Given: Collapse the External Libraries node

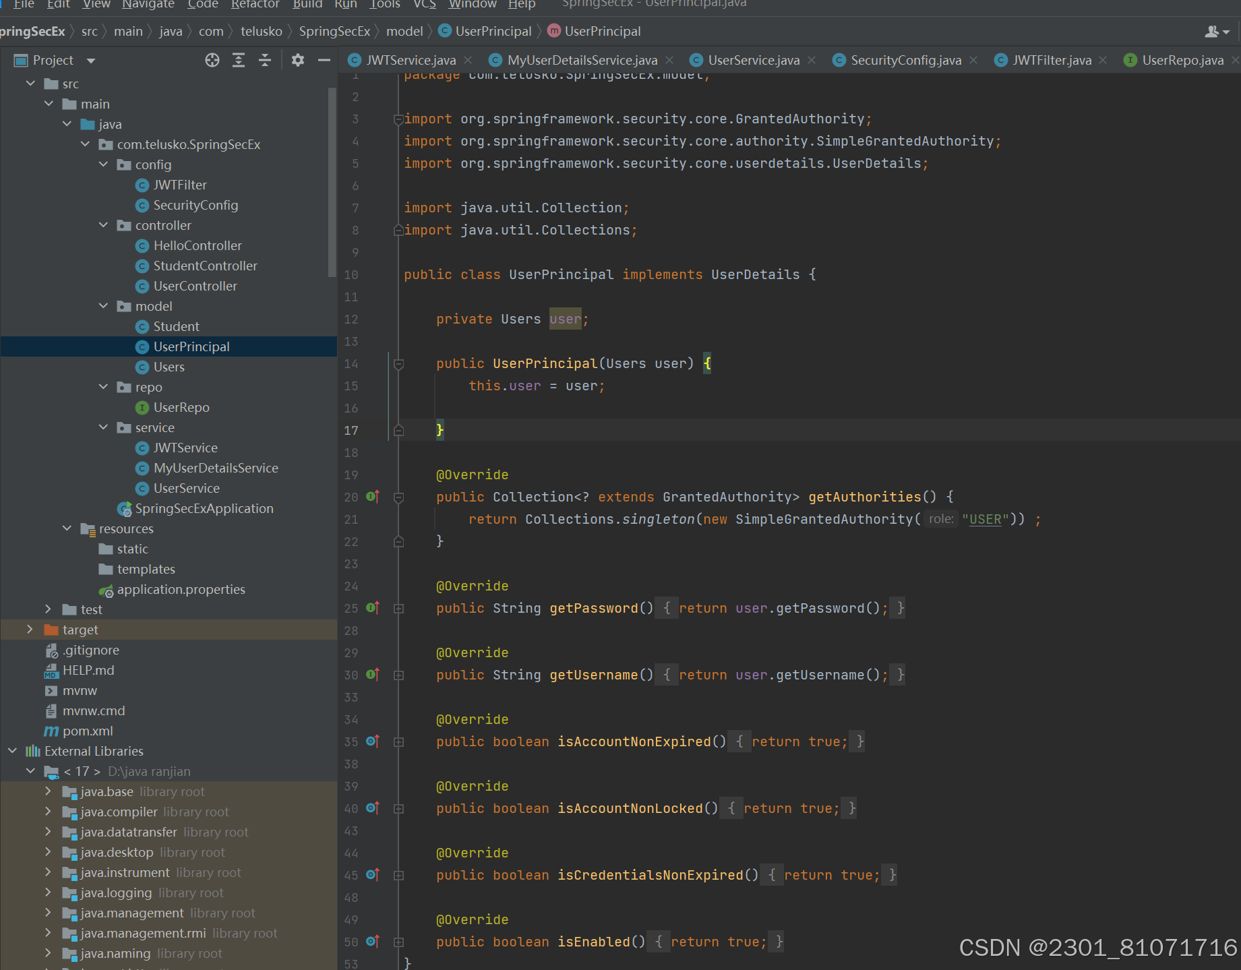Looking at the screenshot, I should tap(11, 750).
